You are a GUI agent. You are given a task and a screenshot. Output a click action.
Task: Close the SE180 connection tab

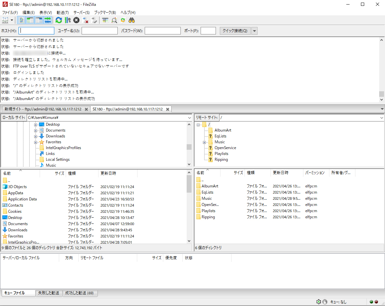pyautogui.click(x=168, y=109)
